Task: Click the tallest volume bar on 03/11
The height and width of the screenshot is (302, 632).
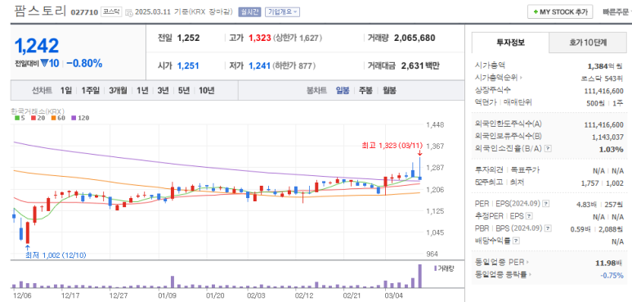Action: 420,276
